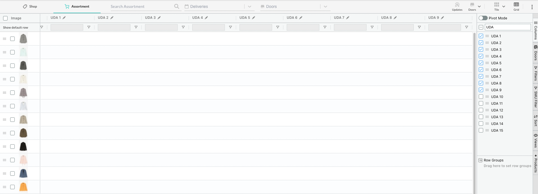The image size is (538, 194).
Task: Expand the Doors dropdown arrow
Action: [x=325, y=6]
